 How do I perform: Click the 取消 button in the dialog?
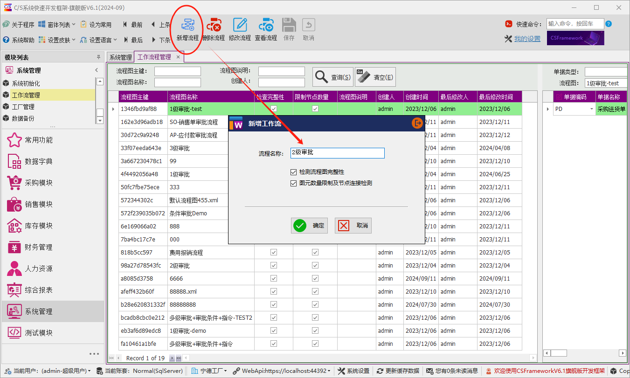pyautogui.click(x=353, y=226)
